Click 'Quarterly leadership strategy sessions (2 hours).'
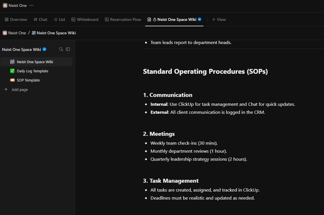 [199, 159]
